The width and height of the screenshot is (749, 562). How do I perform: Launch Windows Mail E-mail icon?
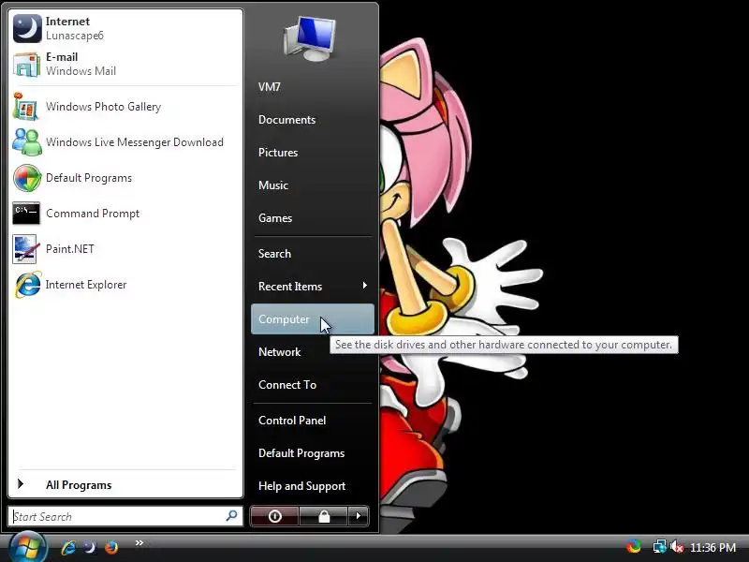(x=27, y=64)
